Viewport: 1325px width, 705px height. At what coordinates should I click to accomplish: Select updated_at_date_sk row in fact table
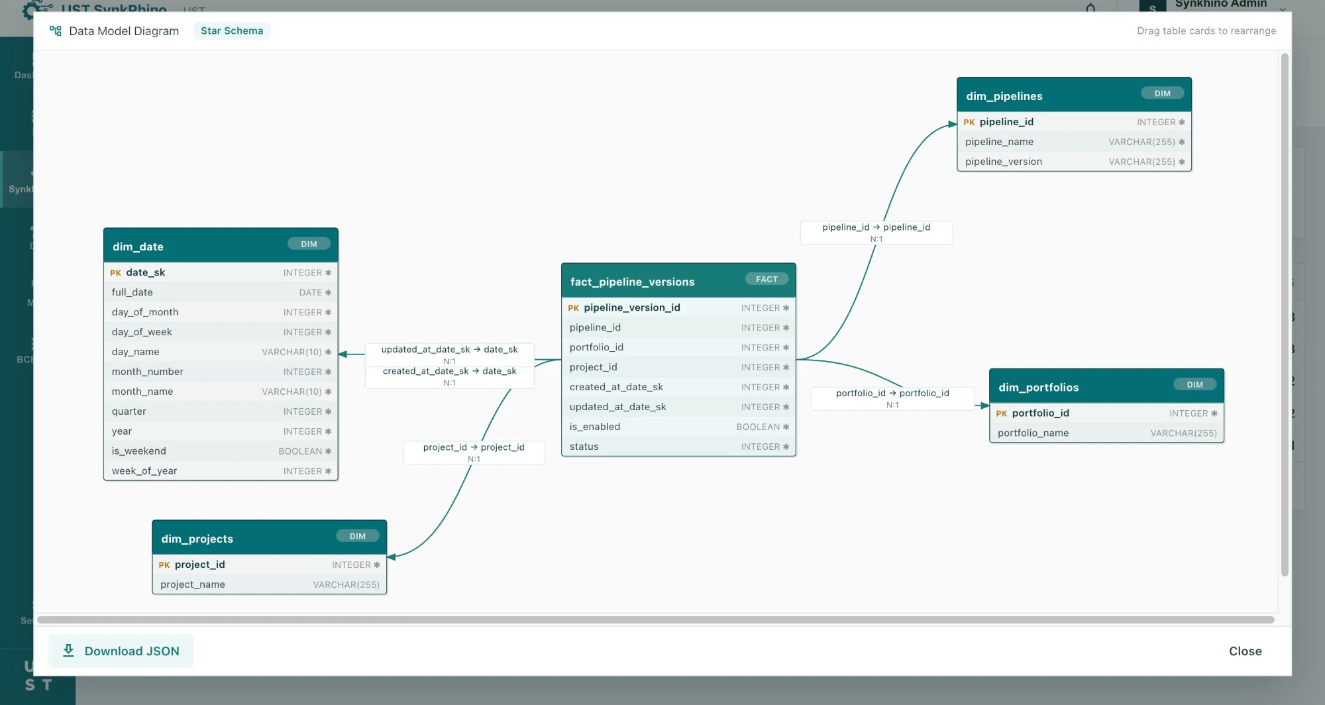click(678, 407)
